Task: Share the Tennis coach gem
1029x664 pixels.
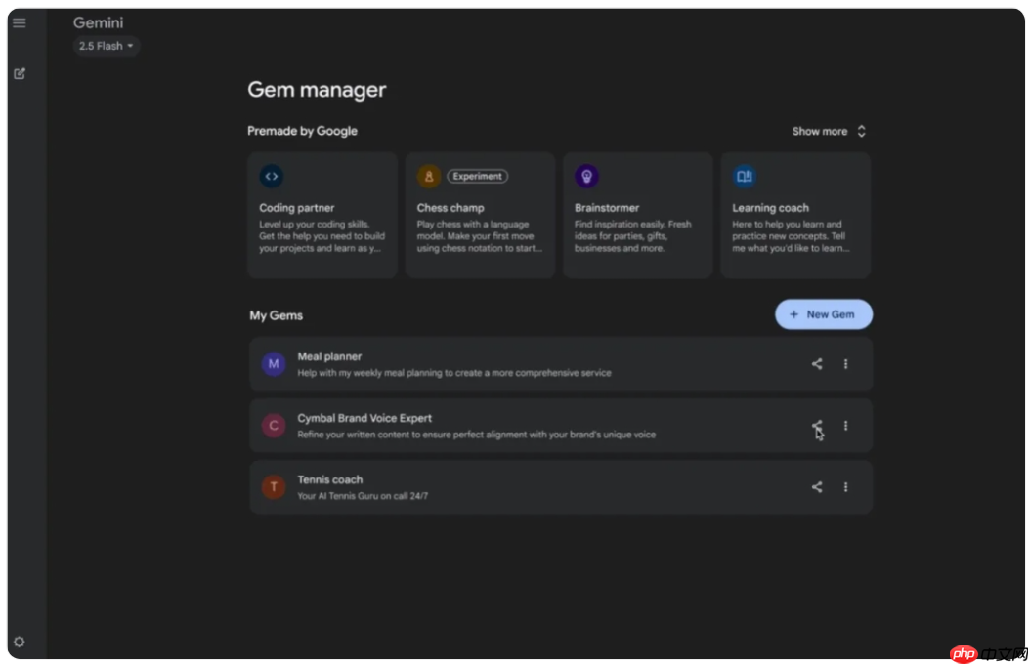Action: tap(817, 487)
